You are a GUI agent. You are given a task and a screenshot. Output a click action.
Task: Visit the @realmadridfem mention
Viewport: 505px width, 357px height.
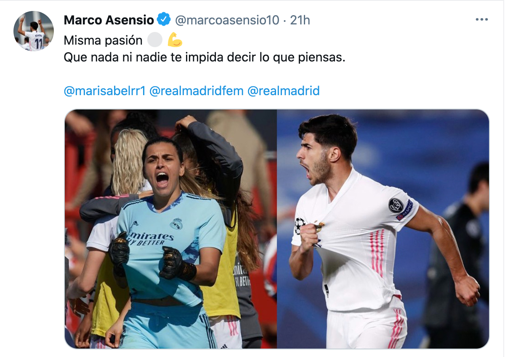tap(197, 91)
